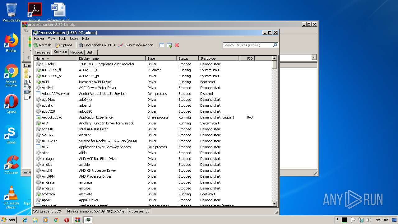The image size is (398, 224).
Task: Select the ALG service icon
Action: [x=38, y=147]
